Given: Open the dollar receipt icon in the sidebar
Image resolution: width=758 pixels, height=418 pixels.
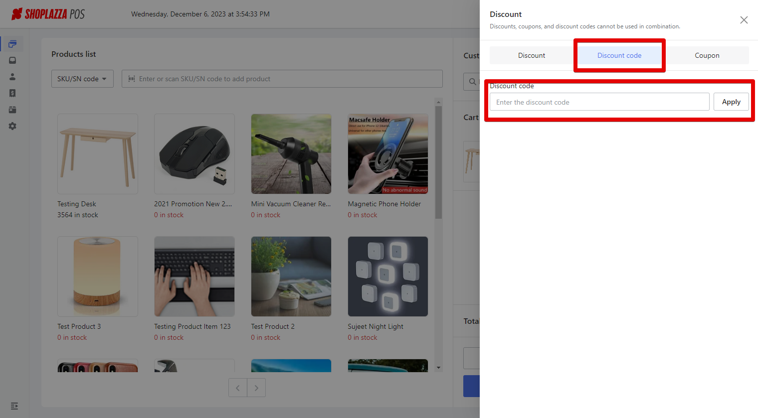Looking at the screenshot, I should [x=12, y=93].
